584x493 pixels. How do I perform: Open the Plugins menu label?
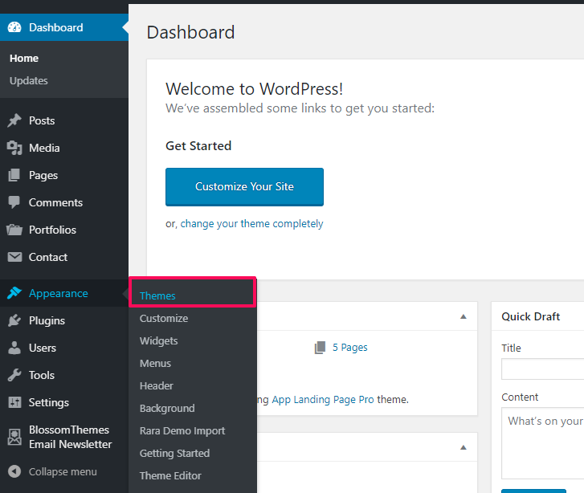coord(47,320)
